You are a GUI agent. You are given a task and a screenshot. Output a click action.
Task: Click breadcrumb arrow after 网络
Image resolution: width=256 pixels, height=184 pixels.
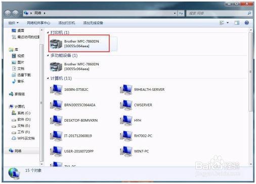[45, 13]
